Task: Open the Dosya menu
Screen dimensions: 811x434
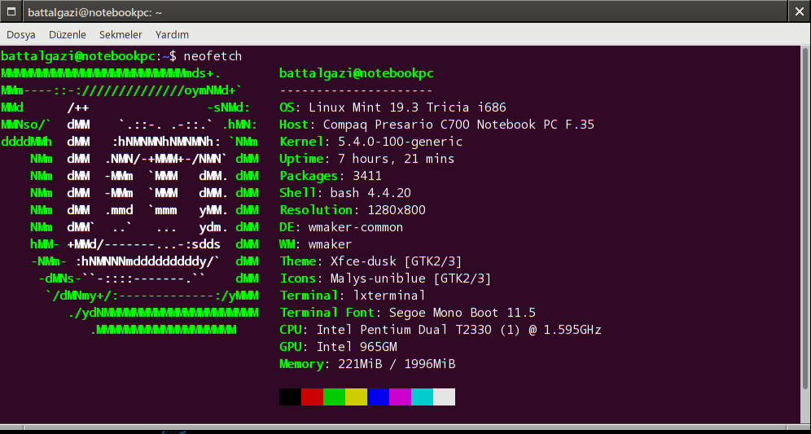Action: (20, 35)
